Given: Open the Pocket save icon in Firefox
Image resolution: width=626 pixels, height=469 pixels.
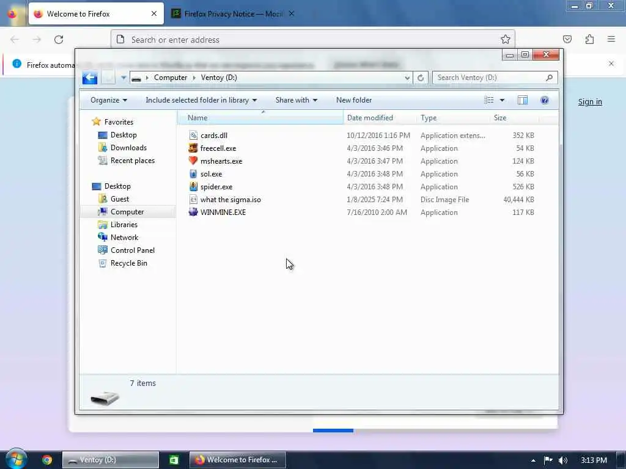Looking at the screenshot, I should click(567, 39).
